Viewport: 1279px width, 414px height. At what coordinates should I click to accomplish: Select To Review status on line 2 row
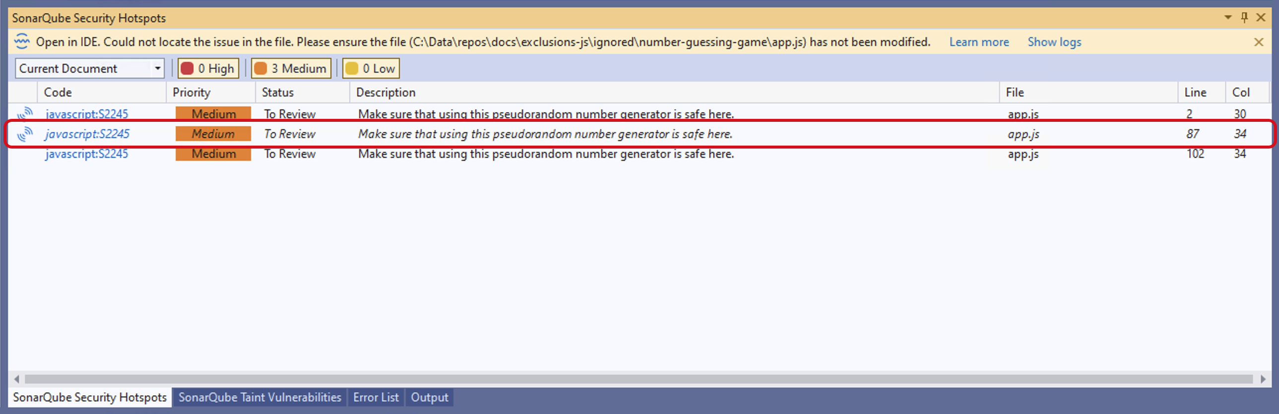click(290, 114)
